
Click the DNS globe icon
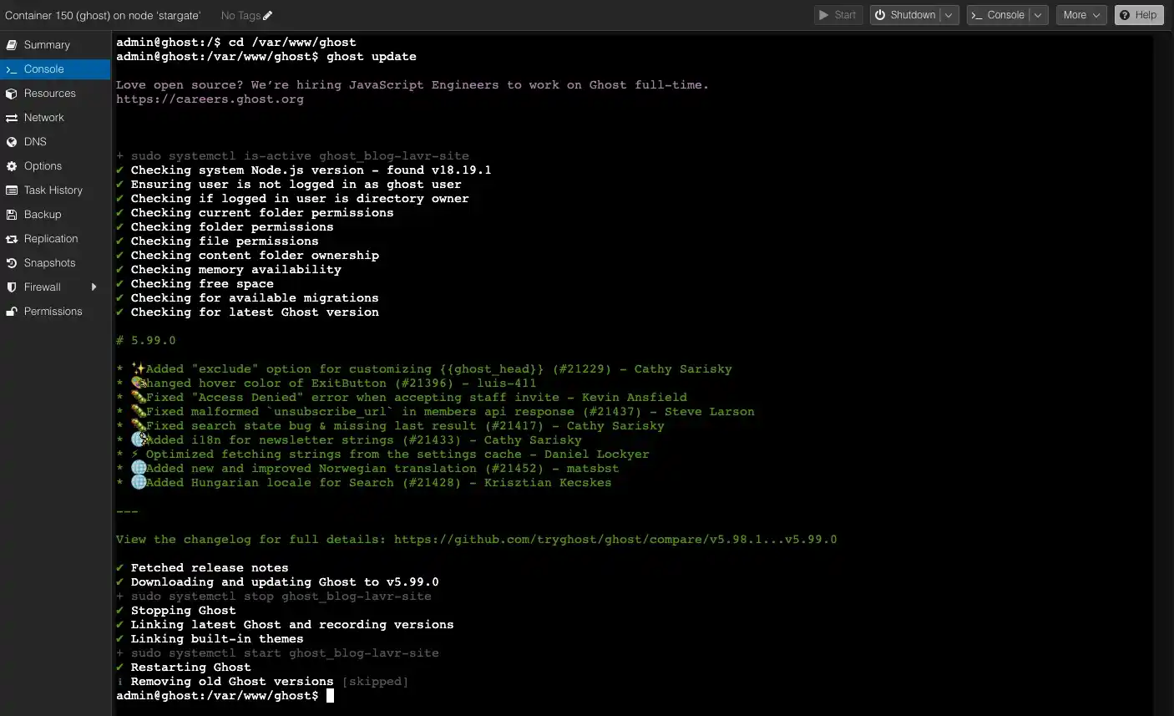(12, 142)
